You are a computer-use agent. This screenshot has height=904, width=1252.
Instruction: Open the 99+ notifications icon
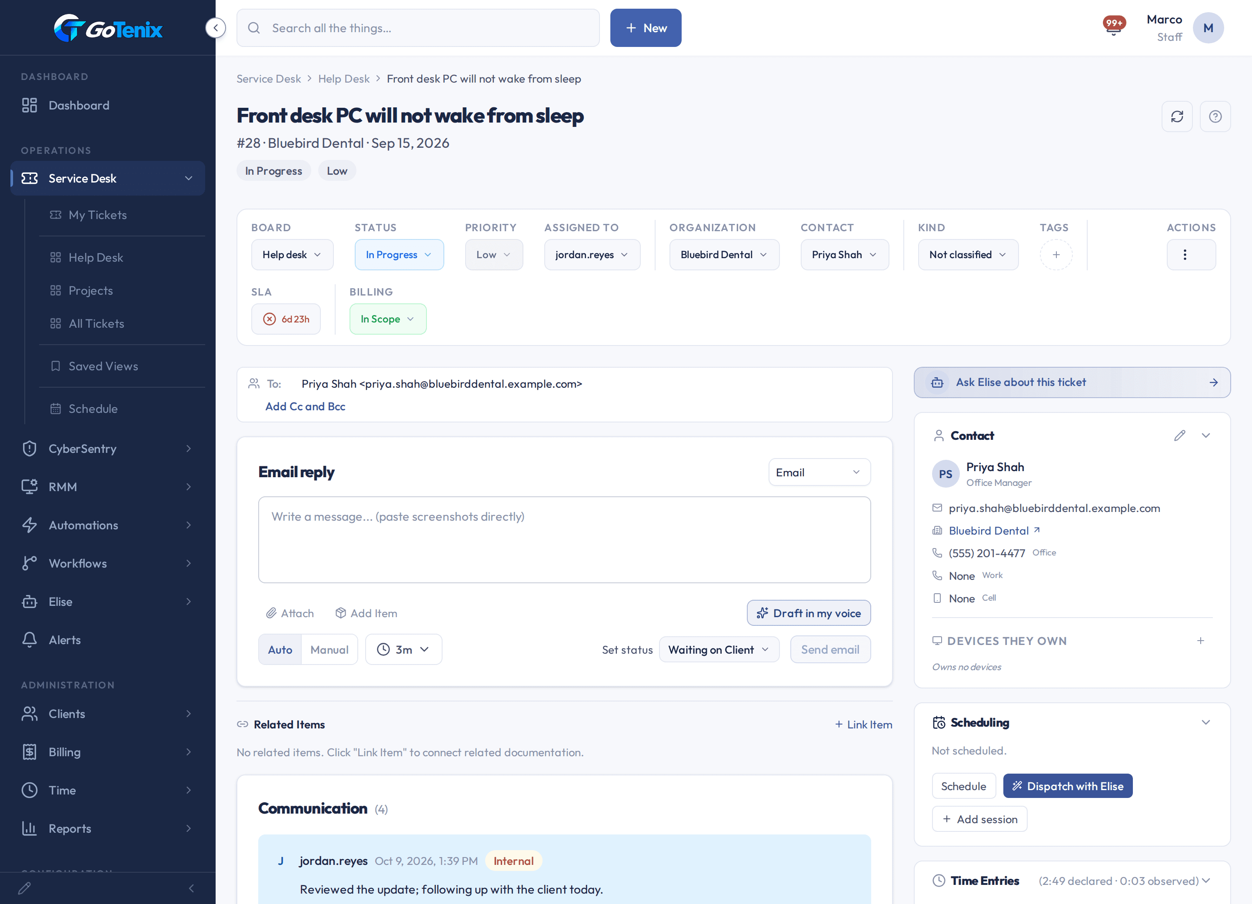click(1114, 26)
